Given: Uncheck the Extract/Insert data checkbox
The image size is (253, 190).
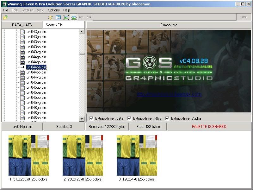Looking at the screenshot, I should pyautogui.click(x=91, y=118).
